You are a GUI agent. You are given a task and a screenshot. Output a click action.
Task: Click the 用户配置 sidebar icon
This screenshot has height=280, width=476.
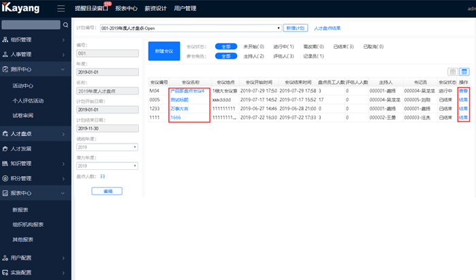[6, 258]
